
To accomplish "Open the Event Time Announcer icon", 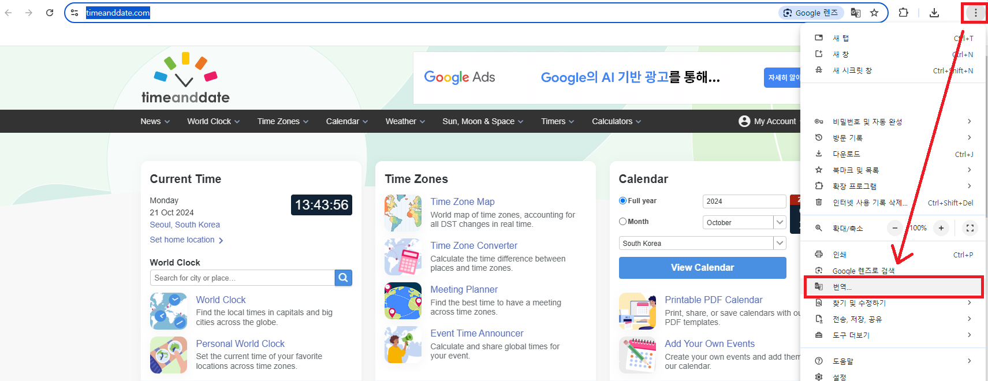I will pos(403,345).
